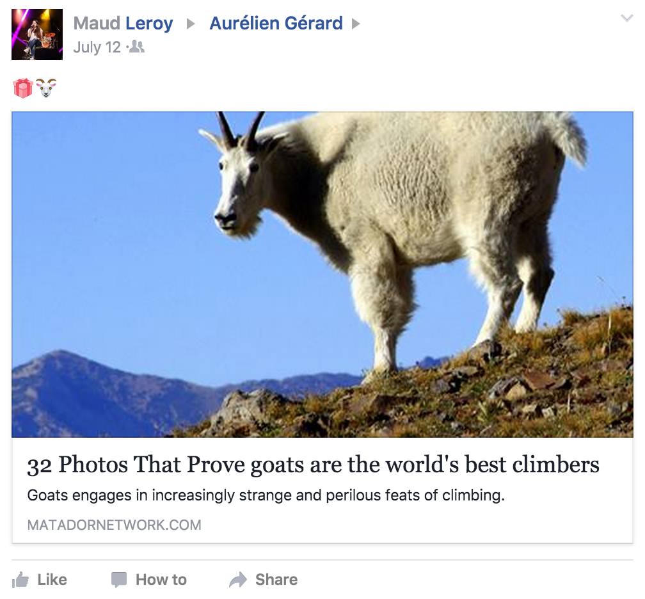Open the July 12 post timestamp

pyautogui.click(x=97, y=47)
